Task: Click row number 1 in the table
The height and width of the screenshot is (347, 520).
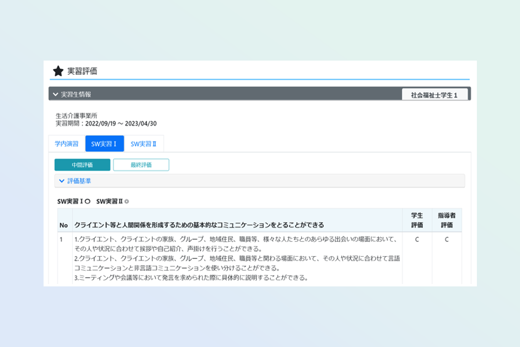Action: (x=61, y=240)
